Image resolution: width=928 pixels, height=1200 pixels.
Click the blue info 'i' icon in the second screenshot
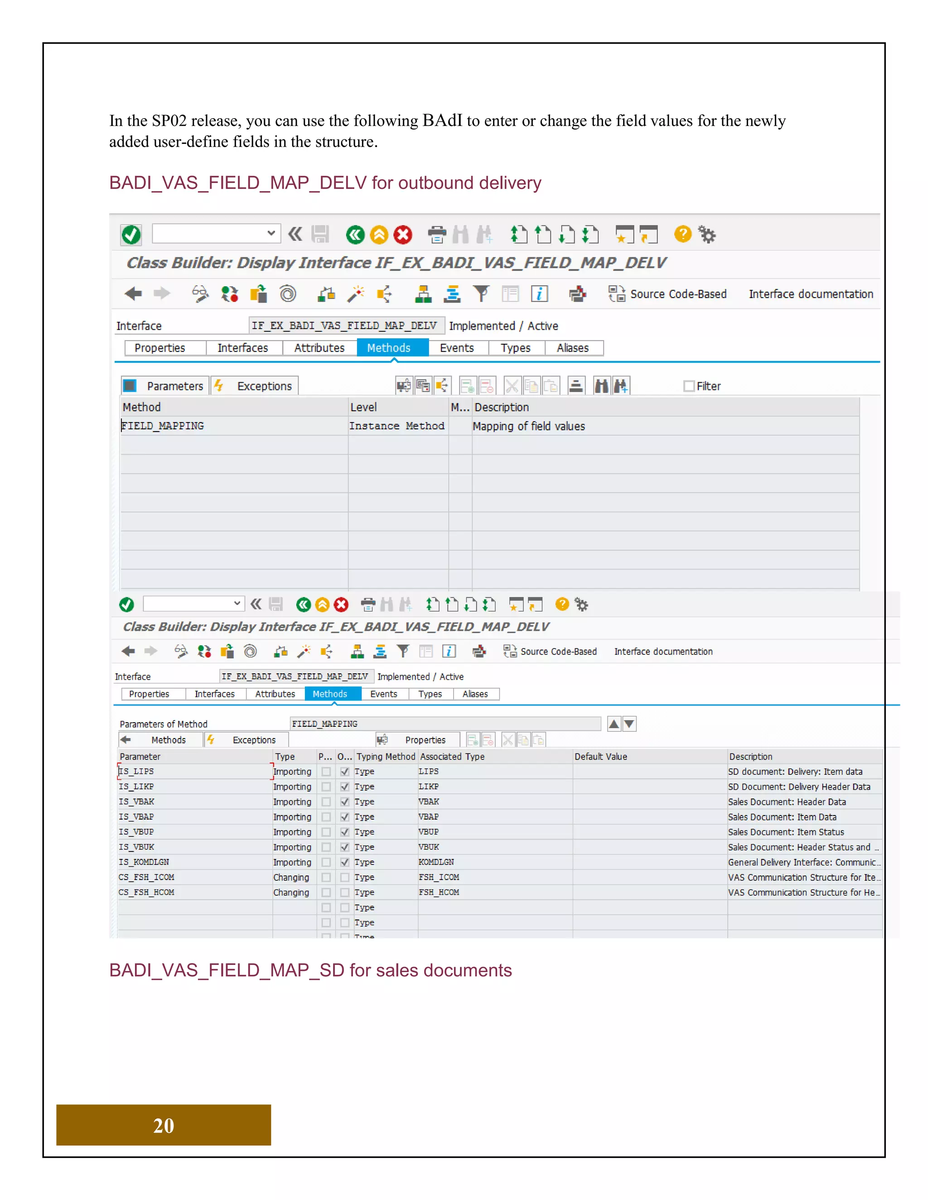[x=449, y=652]
